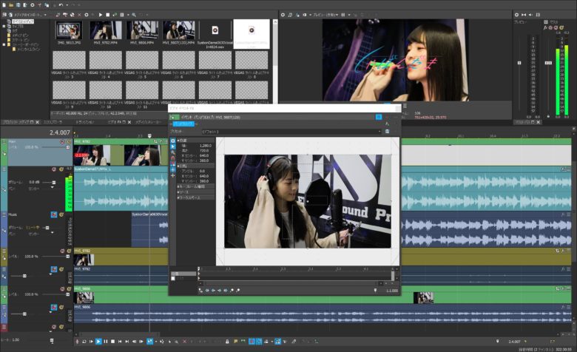Switch to the ビデオFX tab
This screenshot has width=577, height=352.
[114, 122]
